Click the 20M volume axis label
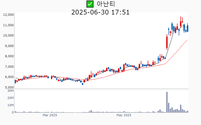 click(x=11, y=98)
